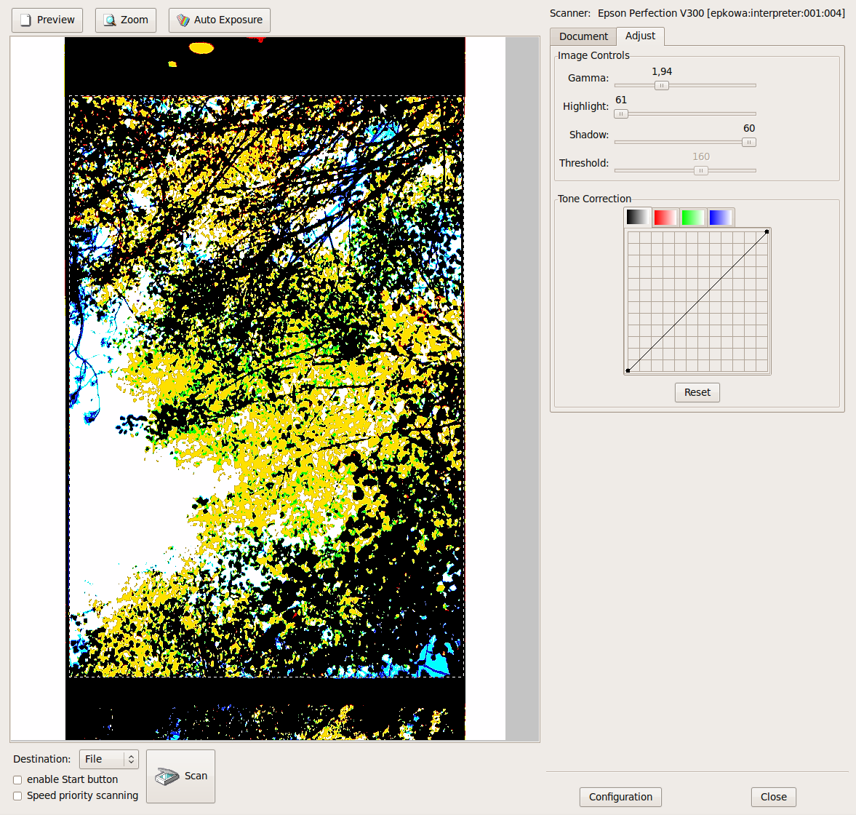Start scanning with the Scan button
This screenshot has height=815, width=856.
click(x=180, y=776)
